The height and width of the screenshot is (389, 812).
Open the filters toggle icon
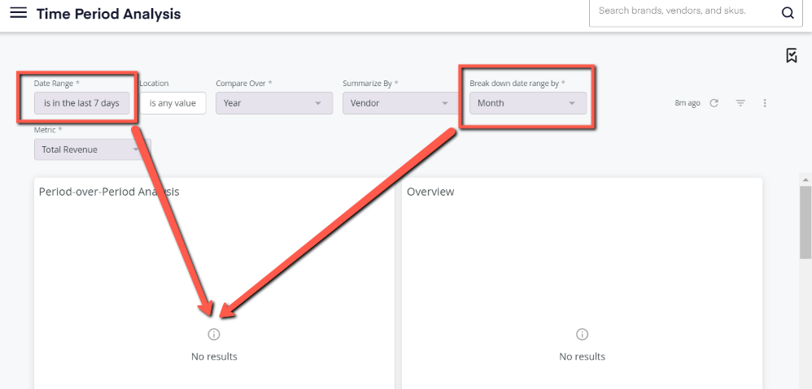pos(740,103)
